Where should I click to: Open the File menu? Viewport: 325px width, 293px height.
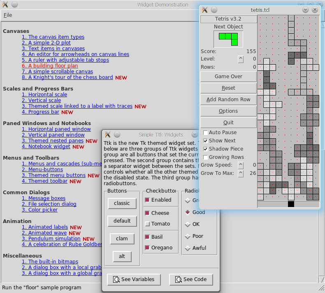point(8,15)
